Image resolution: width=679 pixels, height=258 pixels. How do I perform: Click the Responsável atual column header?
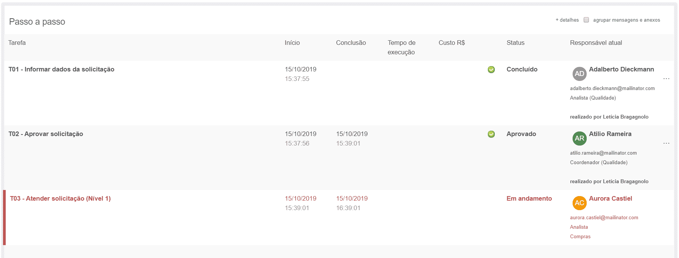point(596,43)
